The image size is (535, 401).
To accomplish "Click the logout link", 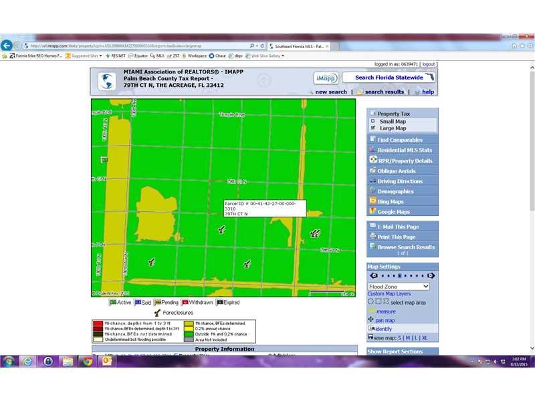I will point(428,64).
